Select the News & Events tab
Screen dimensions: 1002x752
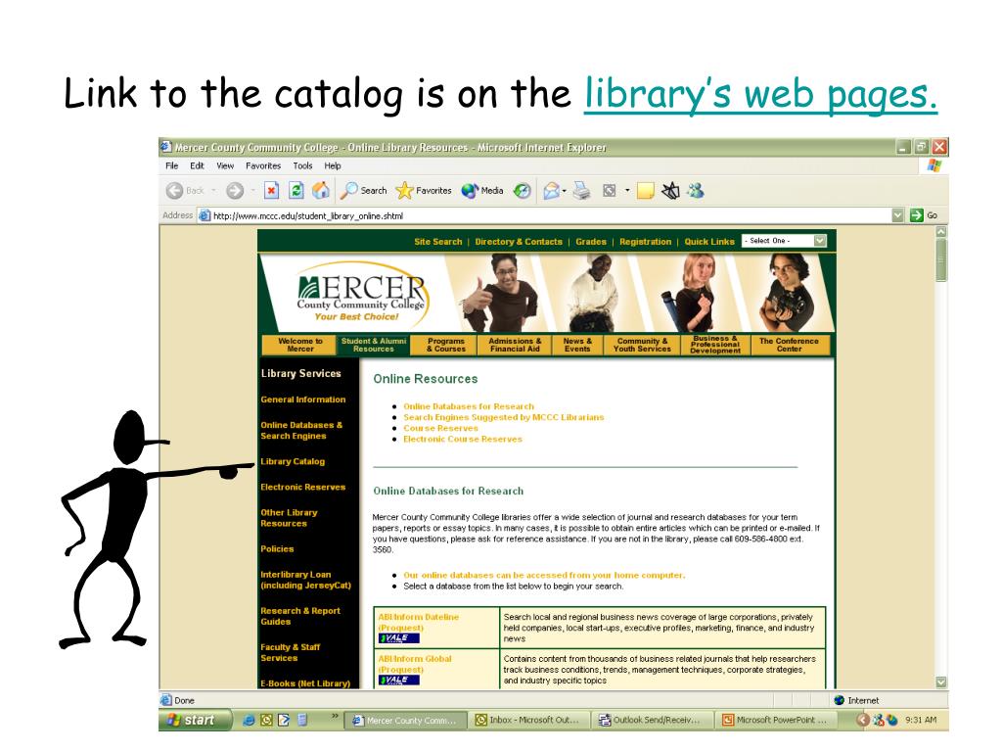click(577, 346)
